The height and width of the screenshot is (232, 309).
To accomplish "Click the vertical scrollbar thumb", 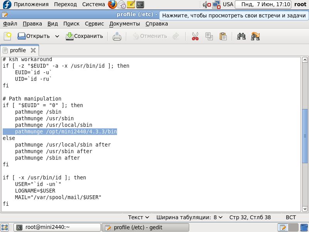I will click(x=305, y=135).
